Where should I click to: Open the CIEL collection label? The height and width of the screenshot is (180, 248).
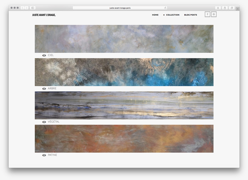[x=51, y=55]
